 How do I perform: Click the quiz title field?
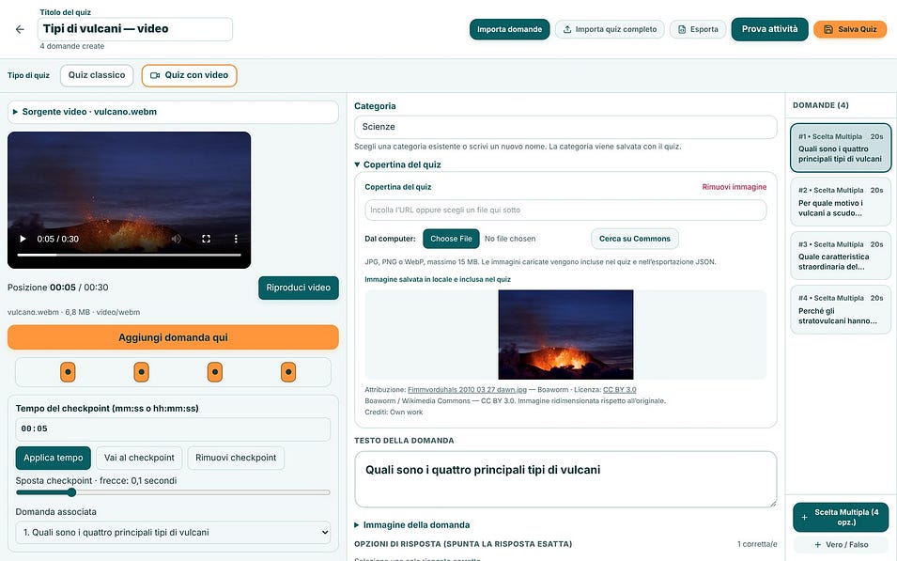tap(135, 29)
